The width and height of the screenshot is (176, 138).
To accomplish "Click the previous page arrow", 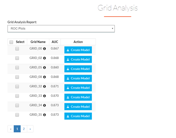I will [11, 129].
